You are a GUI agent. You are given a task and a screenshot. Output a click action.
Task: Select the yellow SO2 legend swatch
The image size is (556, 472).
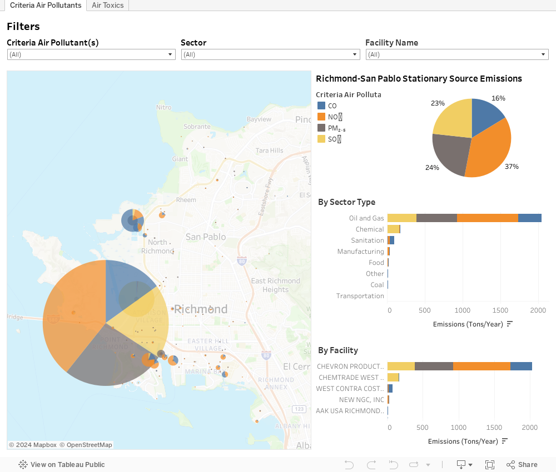(x=321, y=139)
